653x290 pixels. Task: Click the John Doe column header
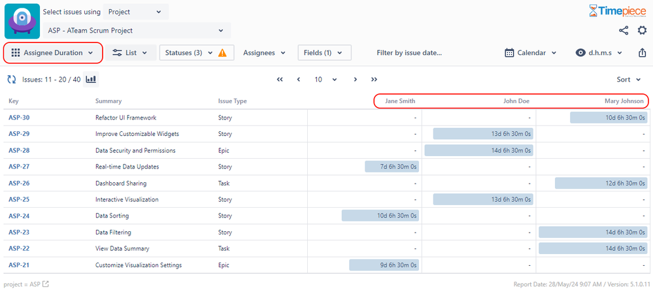click(516, 101)
